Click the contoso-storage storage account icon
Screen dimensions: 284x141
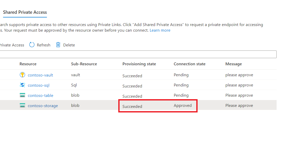point(22,106)
